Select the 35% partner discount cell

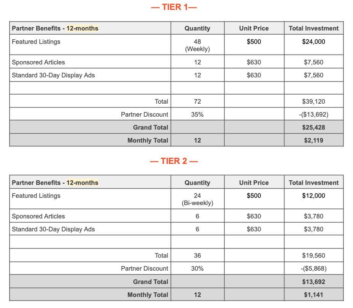[197, 114]
